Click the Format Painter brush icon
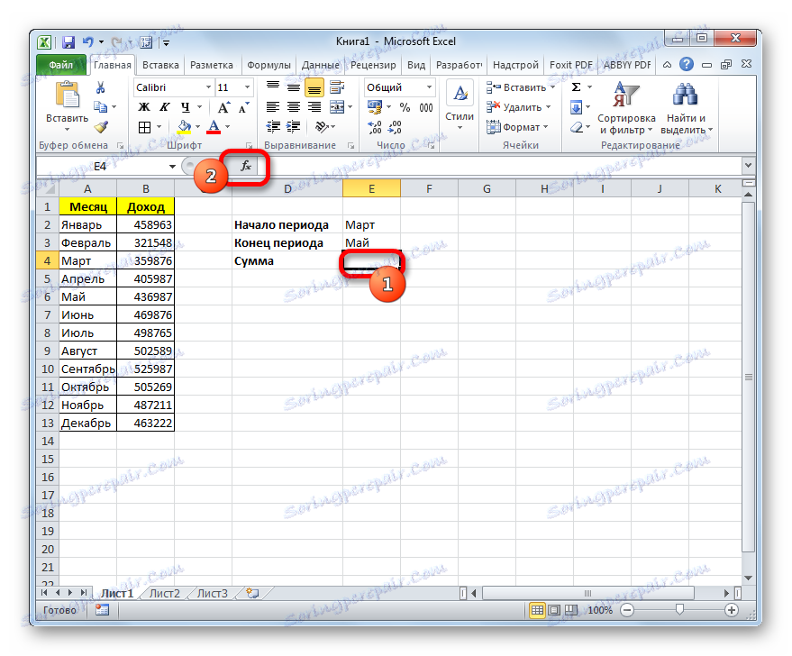 coord(101,127)
